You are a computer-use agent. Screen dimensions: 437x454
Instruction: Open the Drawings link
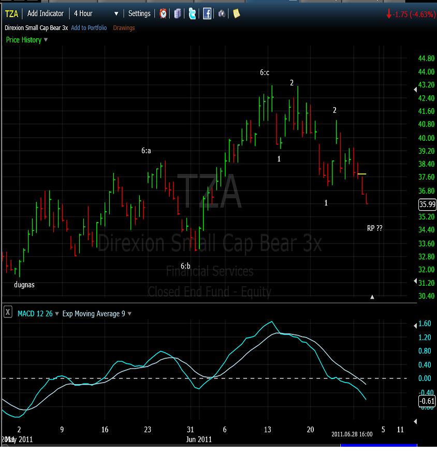click(x=124, y=28)
